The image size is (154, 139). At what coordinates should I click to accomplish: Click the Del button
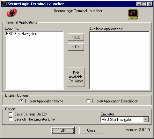pyautogui.click(x=76, y=47)
